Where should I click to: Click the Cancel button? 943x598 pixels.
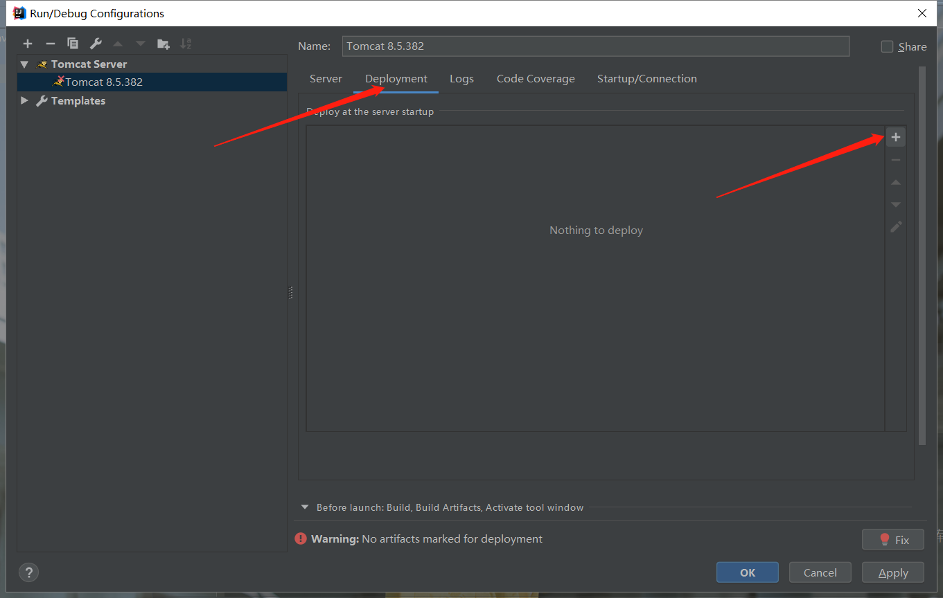820,572
